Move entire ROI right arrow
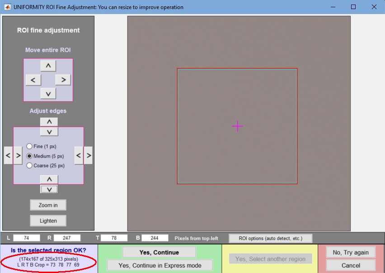Screen dimensions: 385x273 [x=63, y=80]
